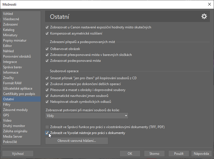The height and width of the screenshot is (159, 214).
Task: Select Vzhled in the sidebar
Action: [x=21, y=14]
